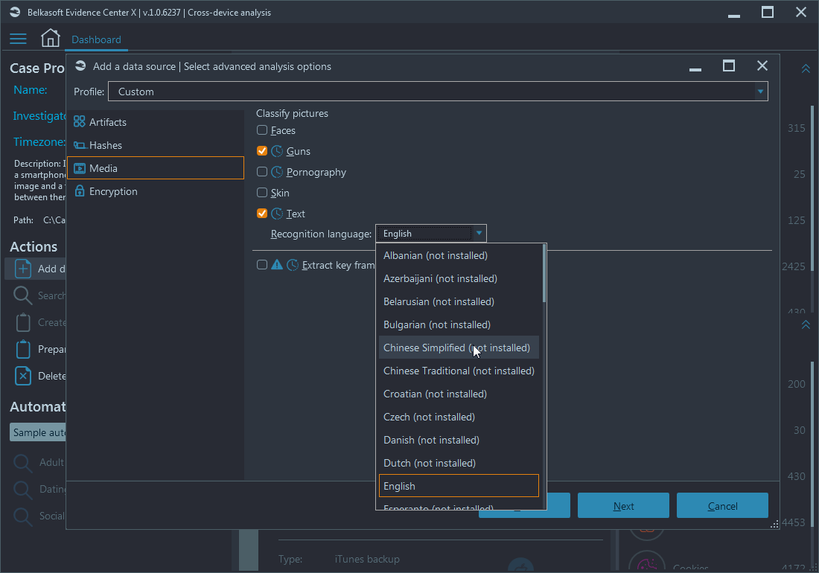The width and height of the screenshot is (819, 573).
Task: Choose Azerbaijani (not installed) language
Action: point(459,278)
